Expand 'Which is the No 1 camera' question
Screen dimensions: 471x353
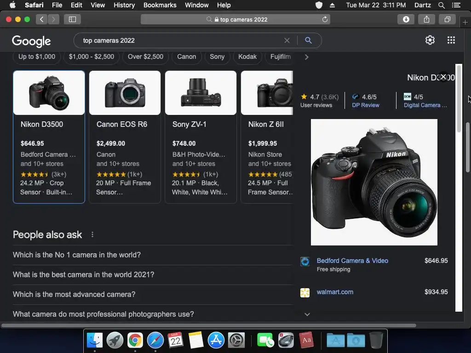click(x=153, y=255)
